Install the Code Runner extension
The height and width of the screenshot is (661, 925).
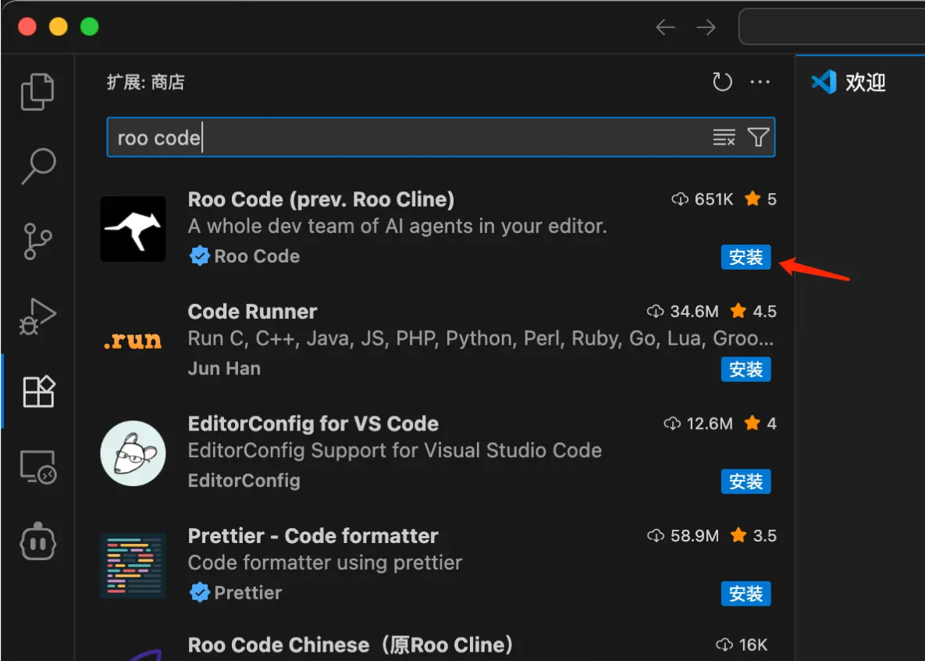point(745,370)
